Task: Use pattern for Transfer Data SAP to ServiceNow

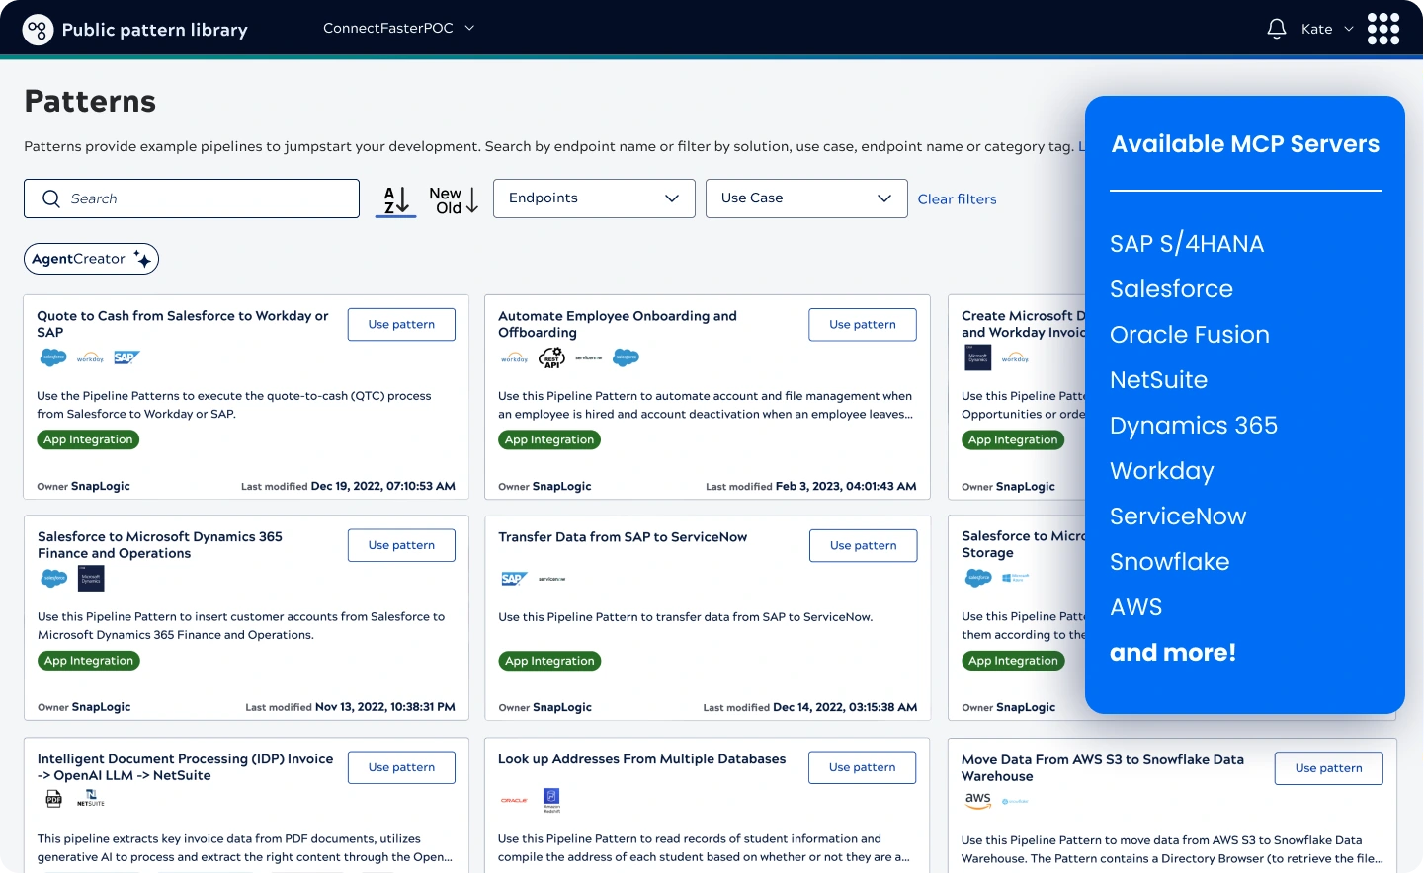Action: click(864, 545)
